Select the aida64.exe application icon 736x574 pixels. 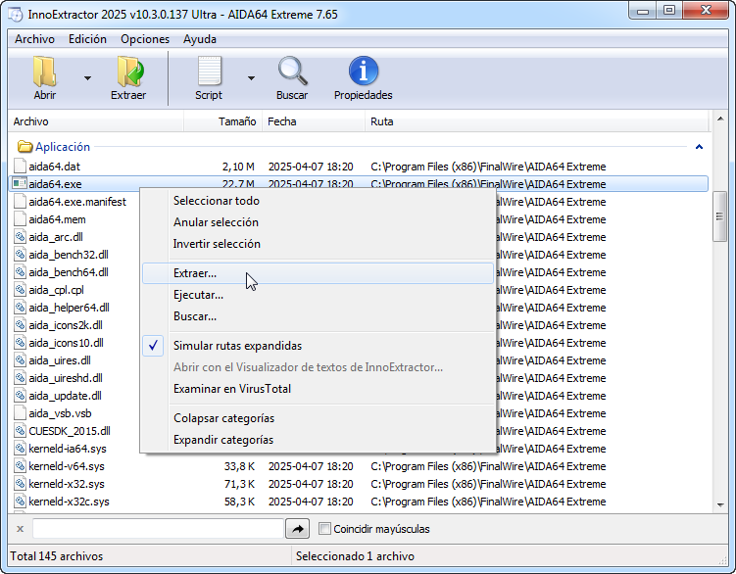20,183
